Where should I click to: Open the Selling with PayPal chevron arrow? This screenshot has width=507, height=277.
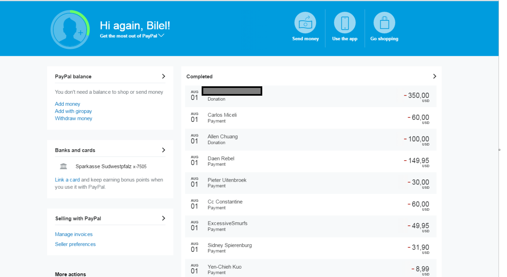tap(163, 218)
